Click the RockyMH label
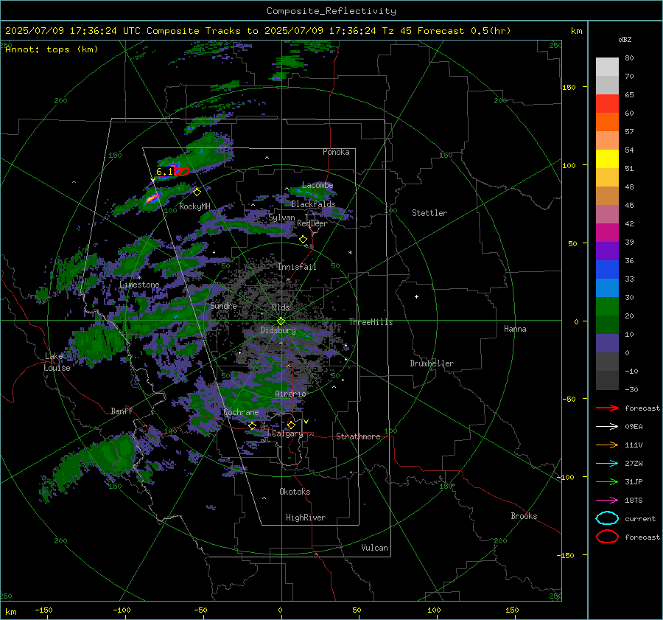663x620 pixels. (x=194, y=206)
